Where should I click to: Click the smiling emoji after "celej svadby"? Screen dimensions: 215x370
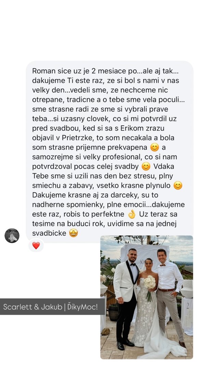[146, 166]
